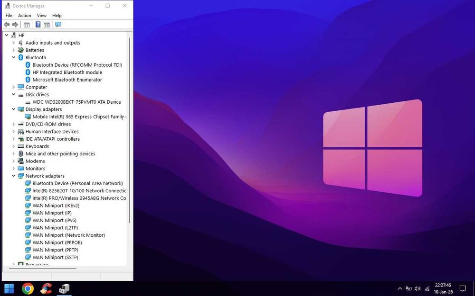Expand the Computer node
This screenshot has width=475, height=296.
click(x=13, y=87)
